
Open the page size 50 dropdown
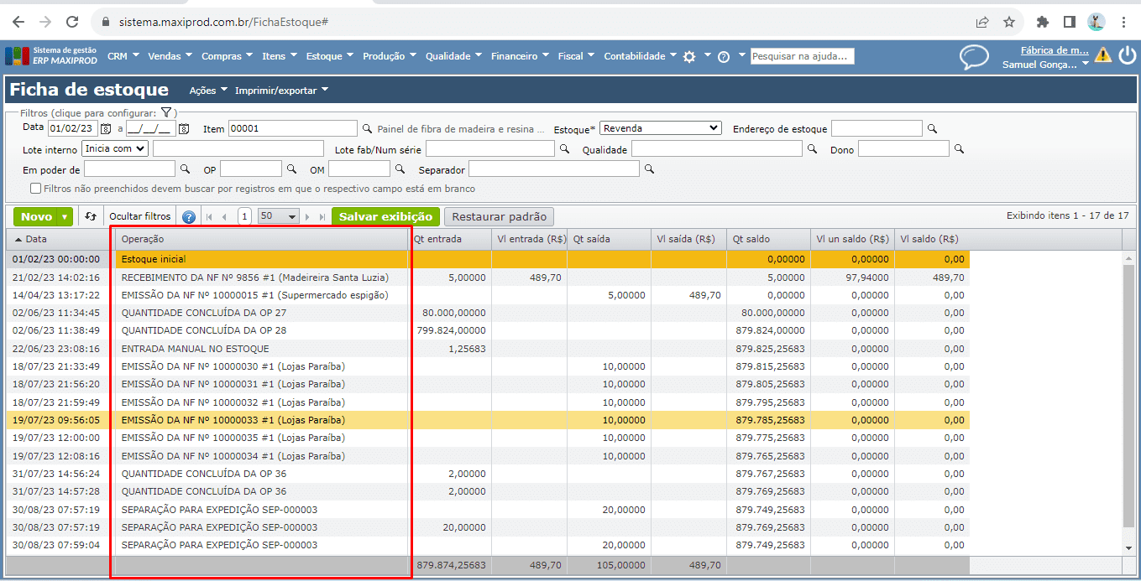click(279, 216)
